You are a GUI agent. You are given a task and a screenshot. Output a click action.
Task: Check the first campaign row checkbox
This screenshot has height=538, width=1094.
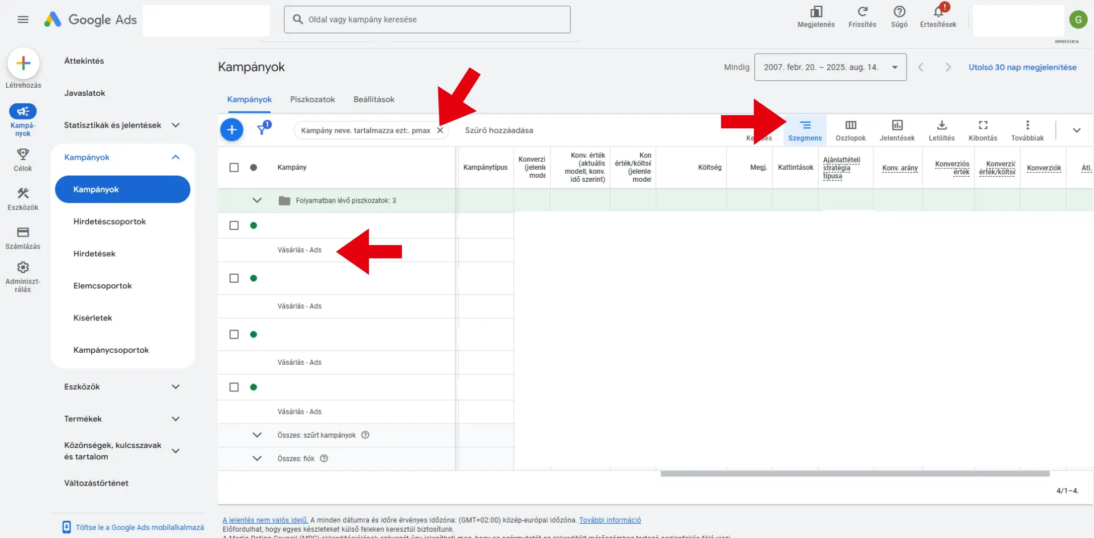point(234,226)
